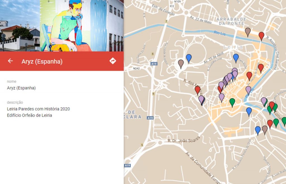Click the Edifício Orfeão de Leiria description line
This screenshot has width=286, height=184.
(x=29, y=115)
